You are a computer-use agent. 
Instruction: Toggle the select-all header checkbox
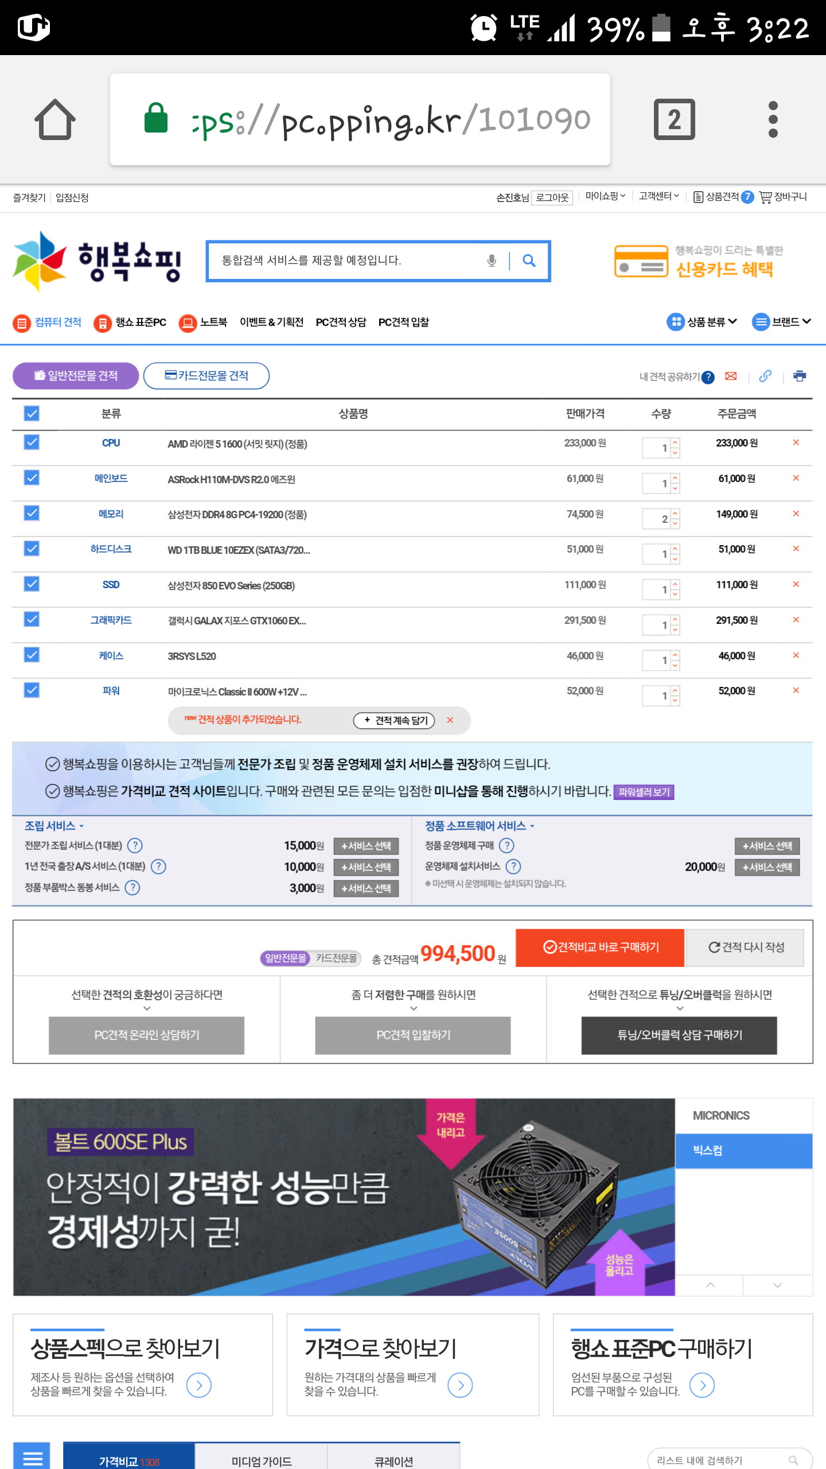pos(32,413)
